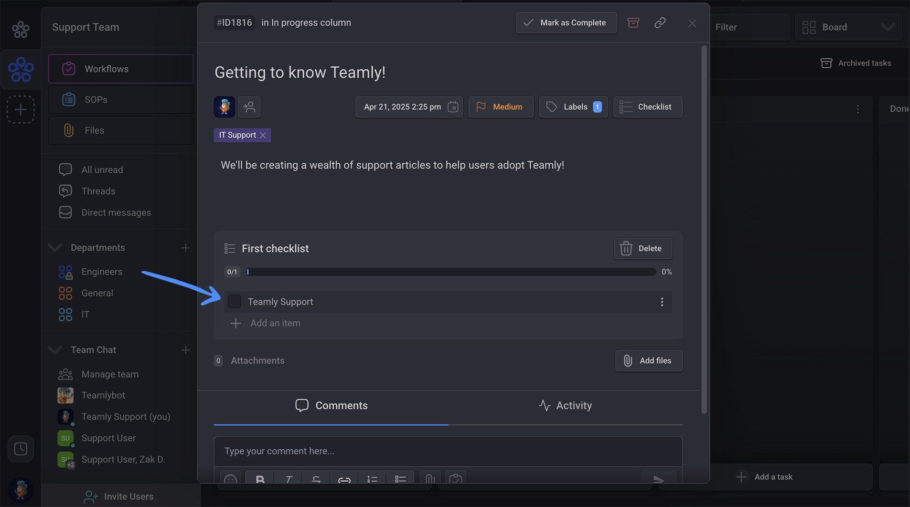Click the #ID1816 task ID badge
Image resolution: width=910 pixels, height=507 pixels.
(x=234, y=22)
